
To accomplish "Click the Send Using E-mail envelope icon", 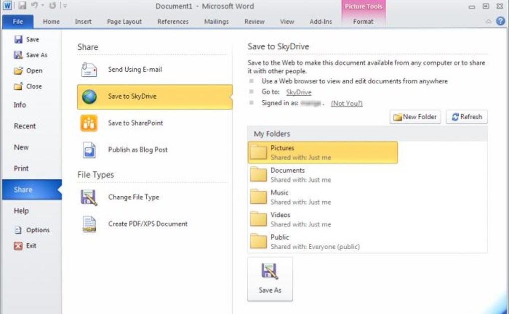I will click(x=89, y=69).
